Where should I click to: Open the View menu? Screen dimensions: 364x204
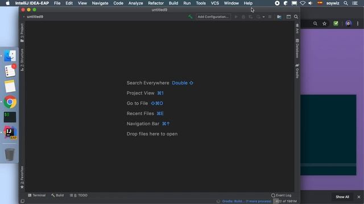pos(82,3)
